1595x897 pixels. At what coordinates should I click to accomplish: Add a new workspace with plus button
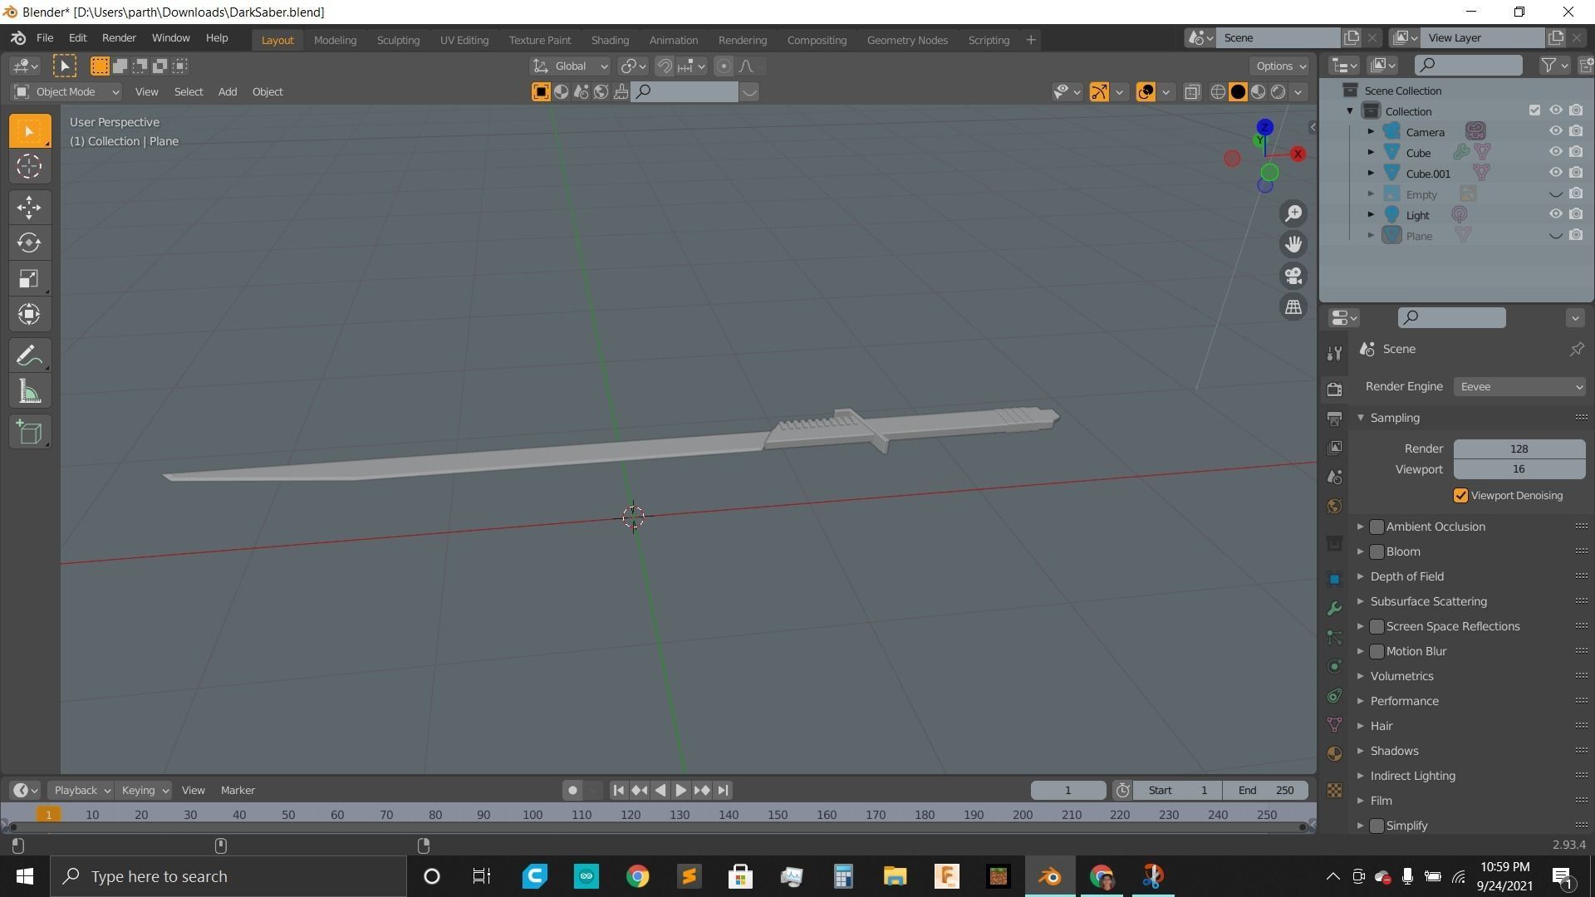point(1031,40)
